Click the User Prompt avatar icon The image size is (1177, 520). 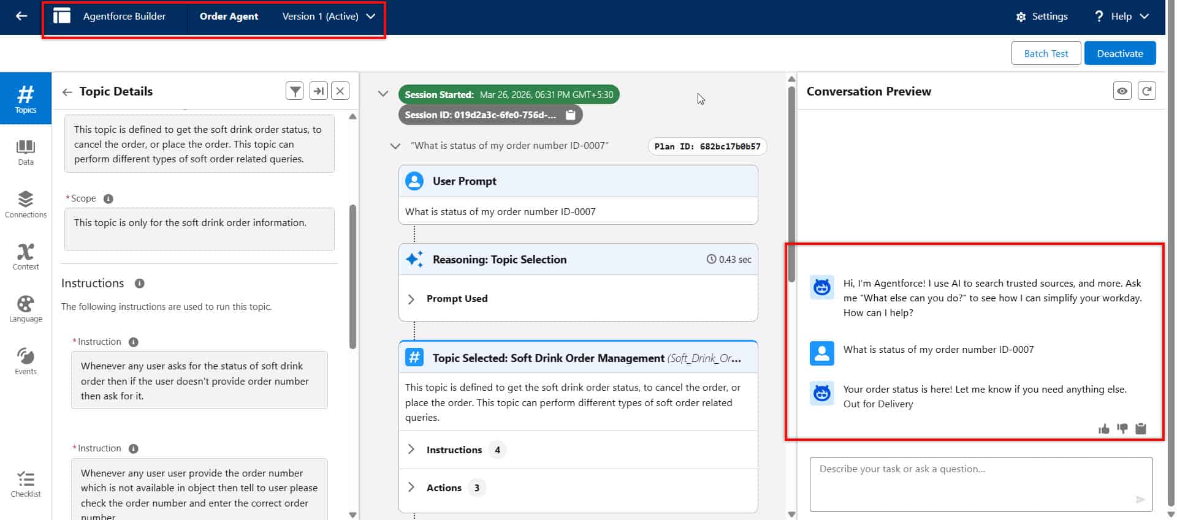tap(414, 181)
